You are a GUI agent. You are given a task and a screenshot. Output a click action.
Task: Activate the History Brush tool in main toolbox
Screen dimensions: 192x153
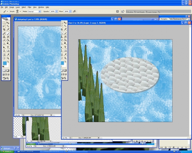[8, 37]
